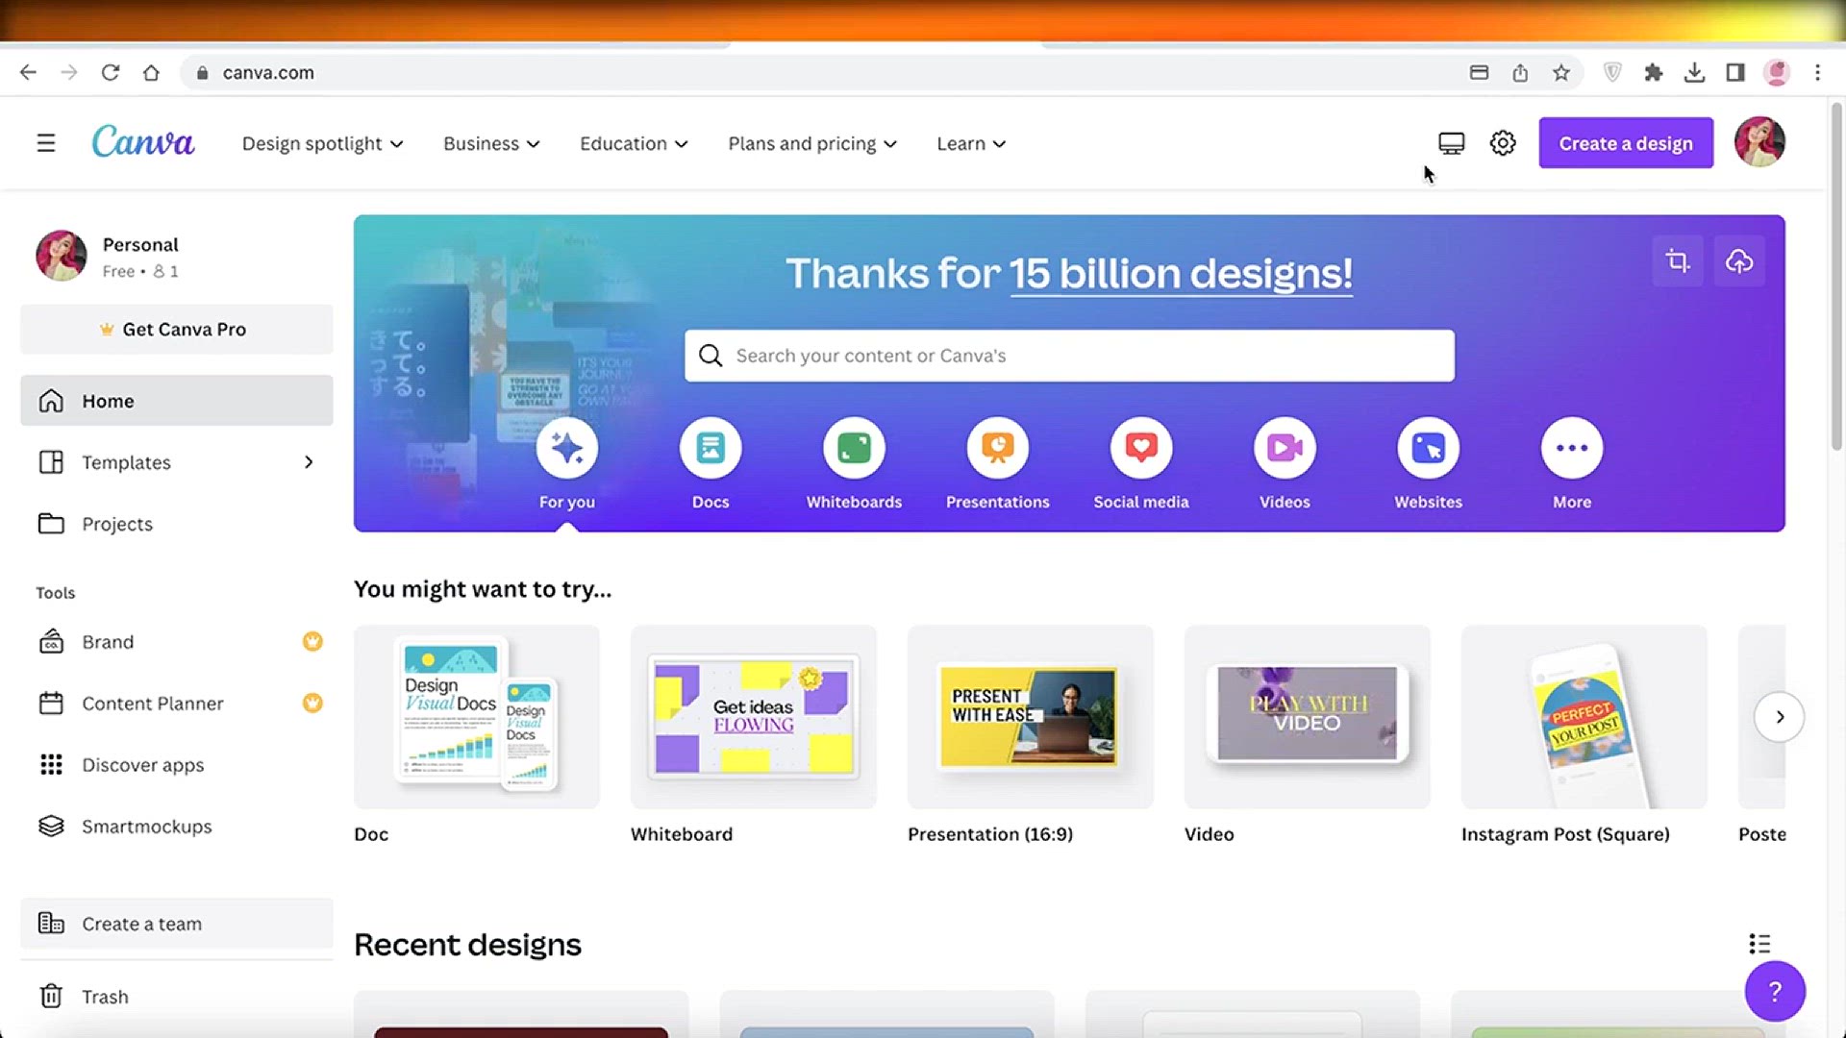Expand the Business dropdown
Screen dimensions: 1846x1038
coord(491,143)
